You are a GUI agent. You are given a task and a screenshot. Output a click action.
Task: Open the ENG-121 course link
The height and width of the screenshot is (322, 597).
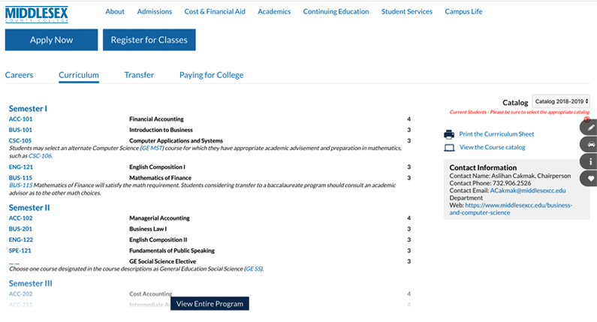21,167
